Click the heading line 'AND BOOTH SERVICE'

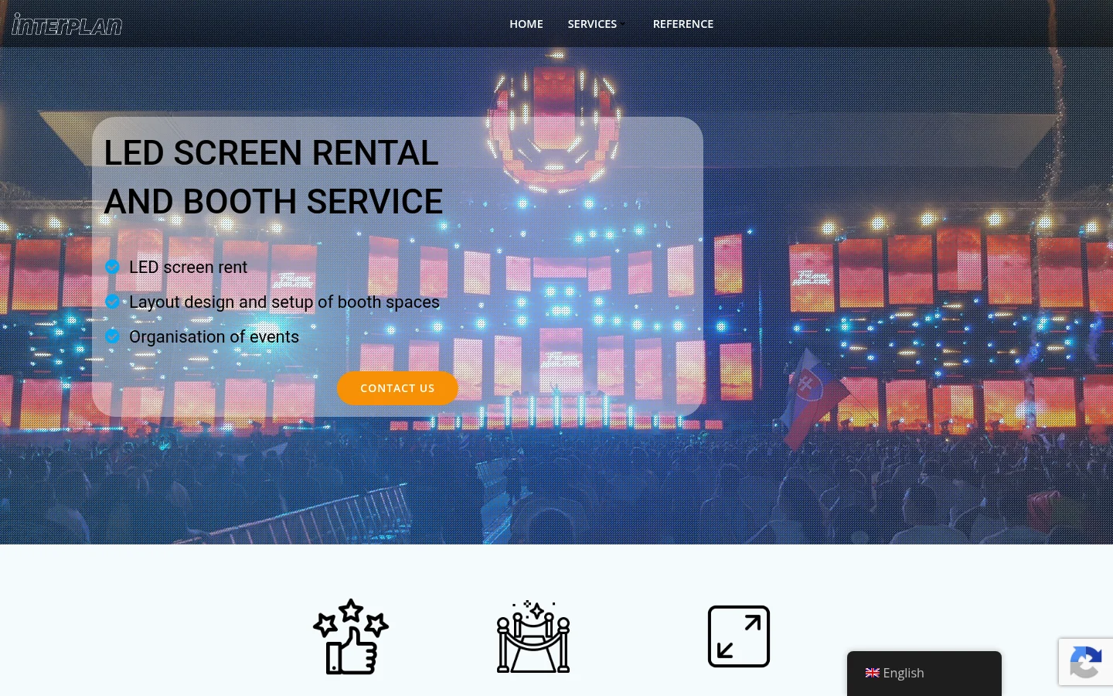coord(274,202)
